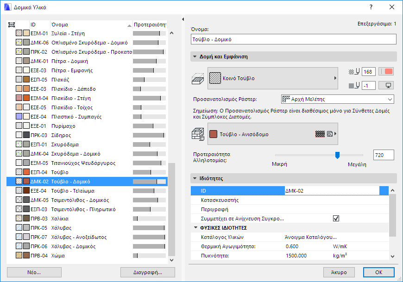
Task: Collapse the Δομή και Εμφάνιση section
Action: click(195, 56)
